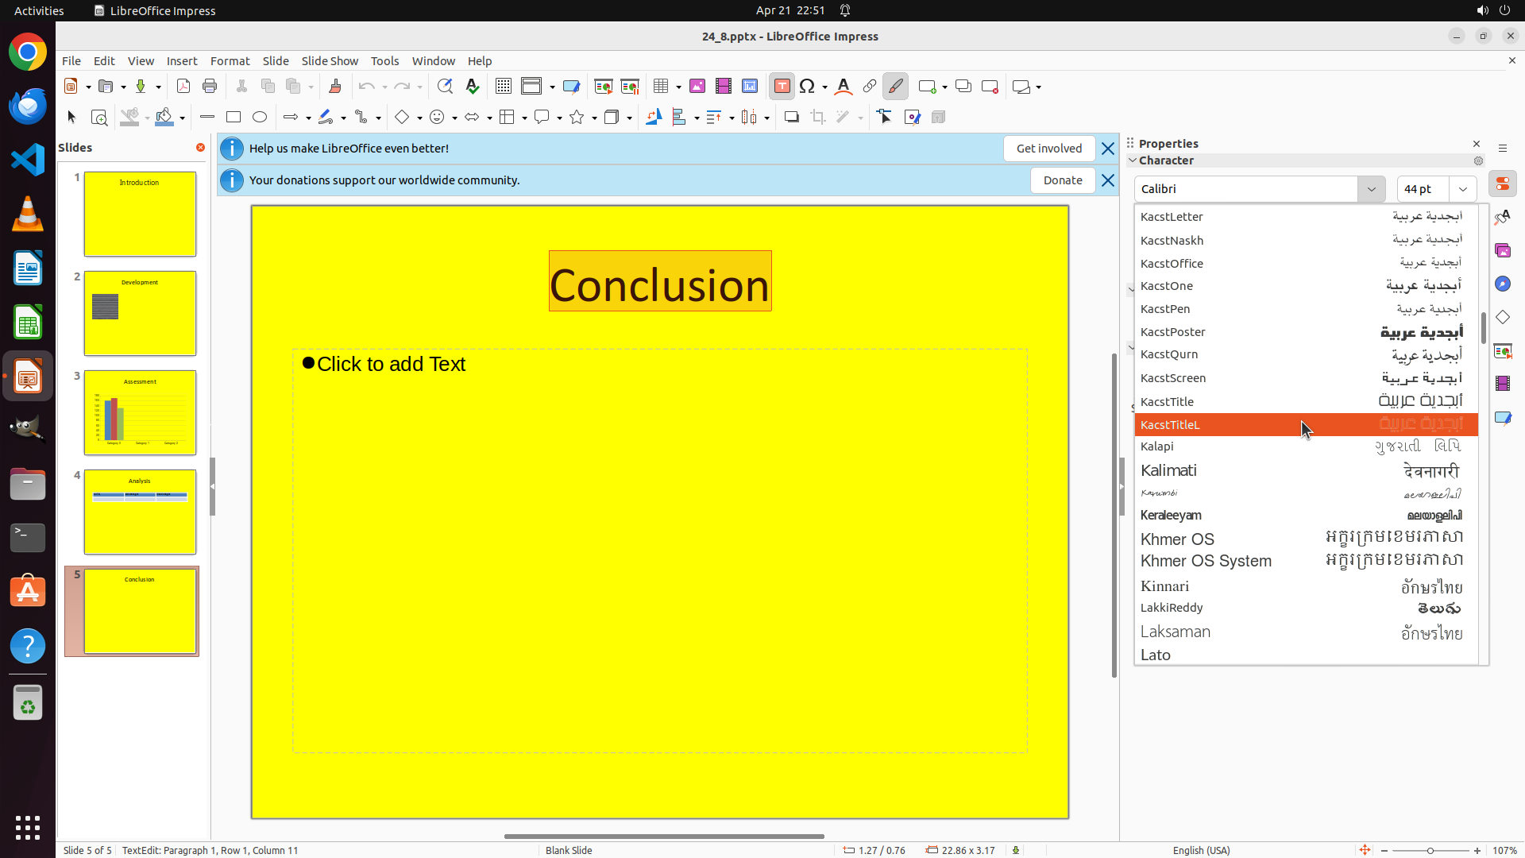The width and height of the screenshot is (1525, 858).
Task: Open font name dropdown arrow
Action: pos(1371,189)
